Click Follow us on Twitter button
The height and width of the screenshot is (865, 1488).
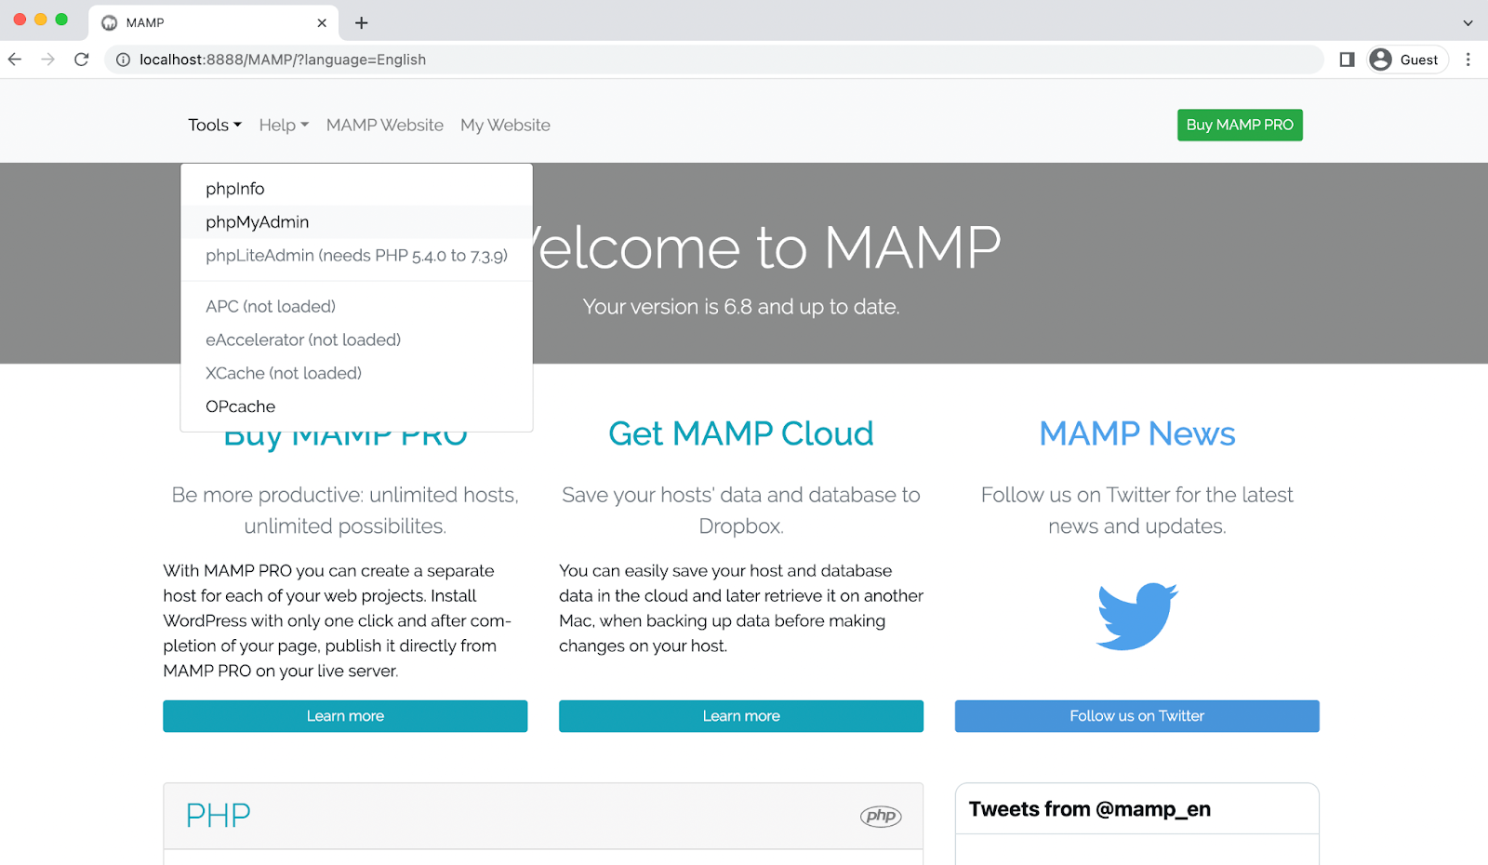click(x=1137, y=716)
